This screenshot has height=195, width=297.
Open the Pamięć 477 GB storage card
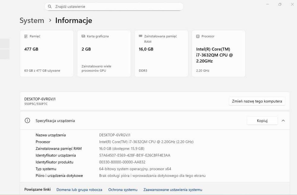point(47,54)
